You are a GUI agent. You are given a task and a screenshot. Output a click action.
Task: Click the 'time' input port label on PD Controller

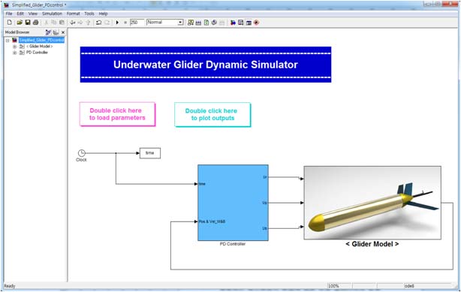click(202, 184)
